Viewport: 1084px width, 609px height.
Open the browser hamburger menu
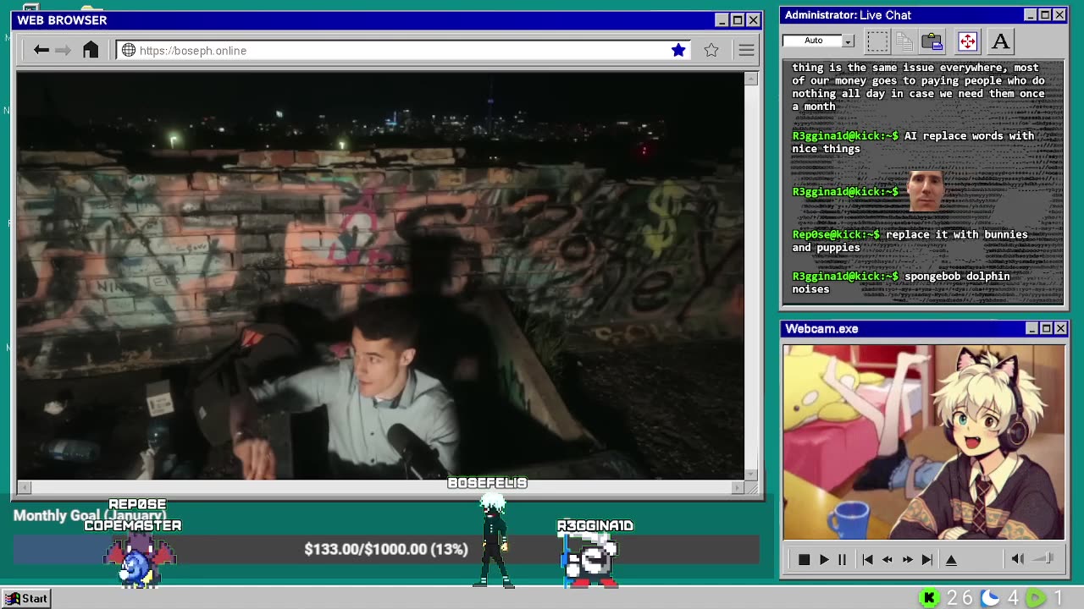tap(746, 51)
